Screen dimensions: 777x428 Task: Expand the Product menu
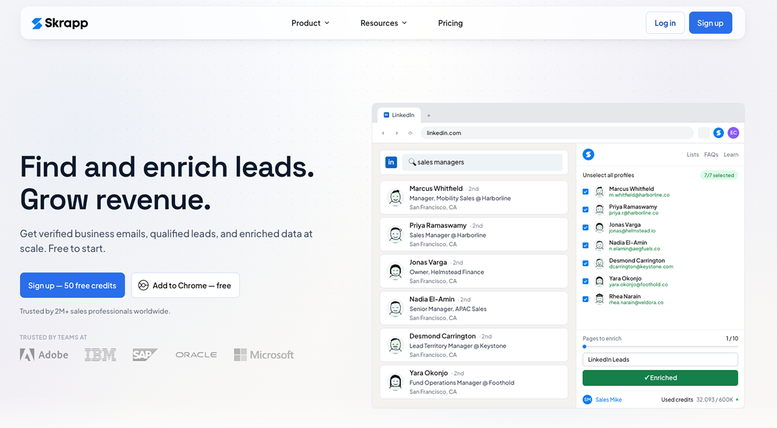pos(310,23)
